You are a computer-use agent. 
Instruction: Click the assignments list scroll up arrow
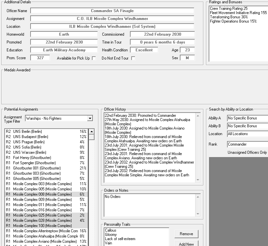[92, 132]
